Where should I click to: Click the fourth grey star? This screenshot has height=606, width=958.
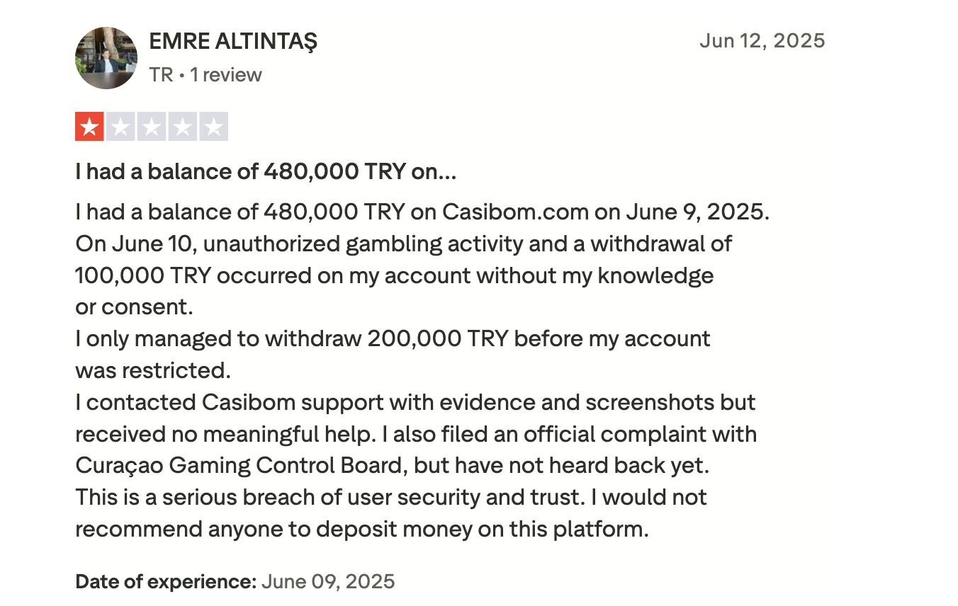183,127
